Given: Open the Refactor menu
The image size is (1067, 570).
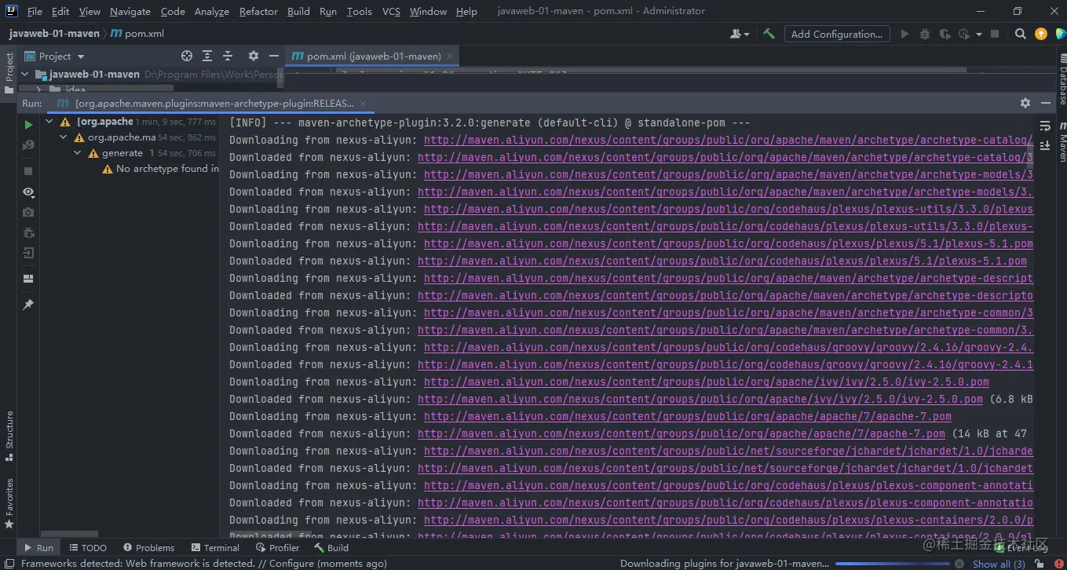Looking at the screenshot, I should (258, 11).
